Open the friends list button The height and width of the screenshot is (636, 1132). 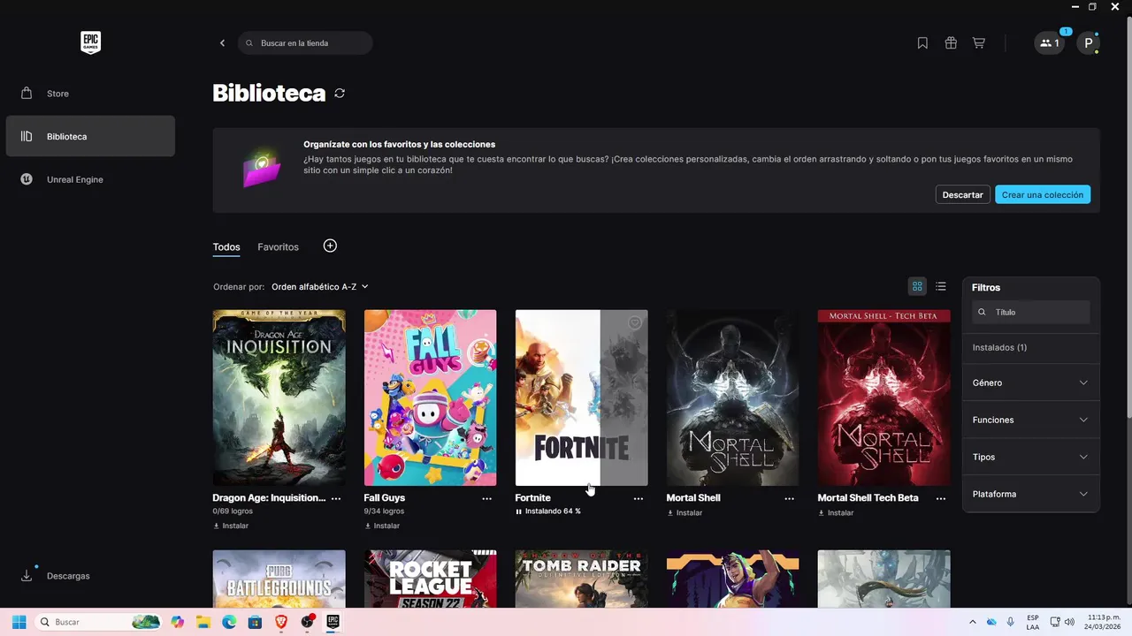coord(1049,43)
